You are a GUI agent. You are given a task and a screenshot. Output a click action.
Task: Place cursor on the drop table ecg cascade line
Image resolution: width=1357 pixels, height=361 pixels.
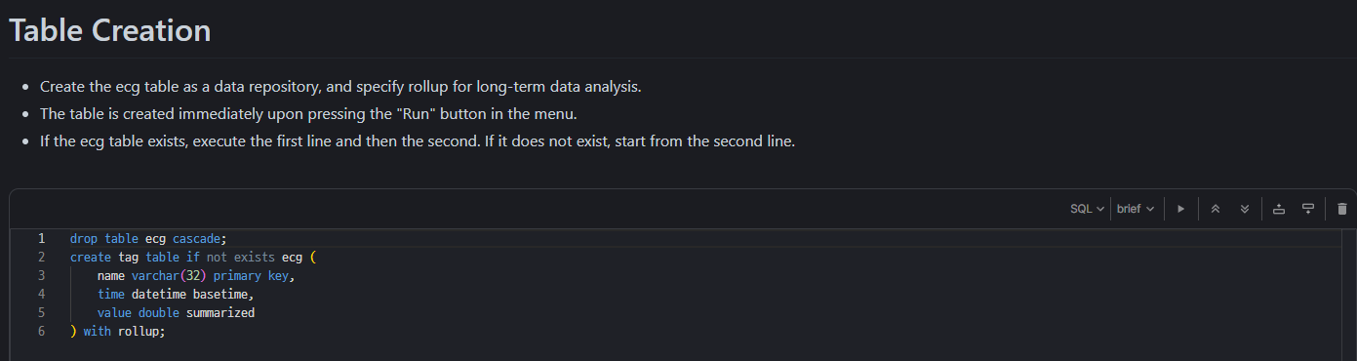click(148, 238)
